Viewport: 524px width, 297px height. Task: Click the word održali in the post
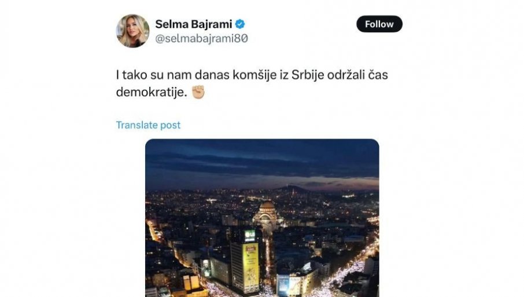tap(346, 75)
